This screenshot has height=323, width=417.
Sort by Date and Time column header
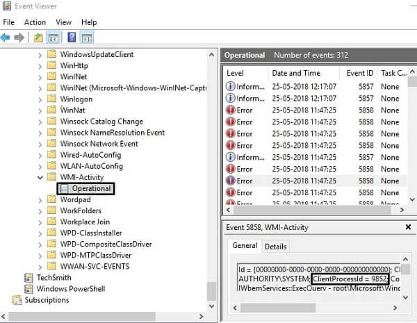point(304,73)
